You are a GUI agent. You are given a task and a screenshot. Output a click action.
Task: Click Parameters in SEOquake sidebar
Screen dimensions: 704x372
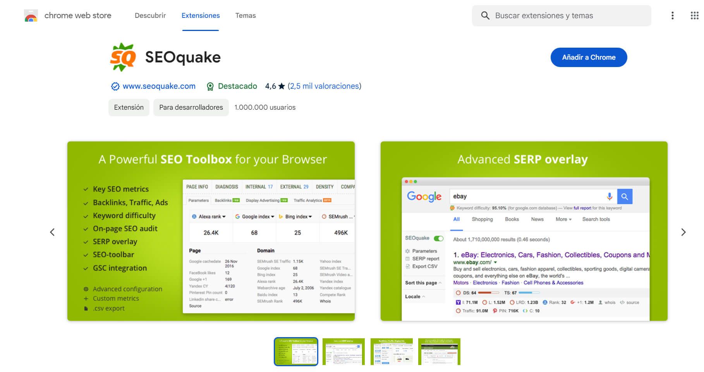[x=424, y=251]
